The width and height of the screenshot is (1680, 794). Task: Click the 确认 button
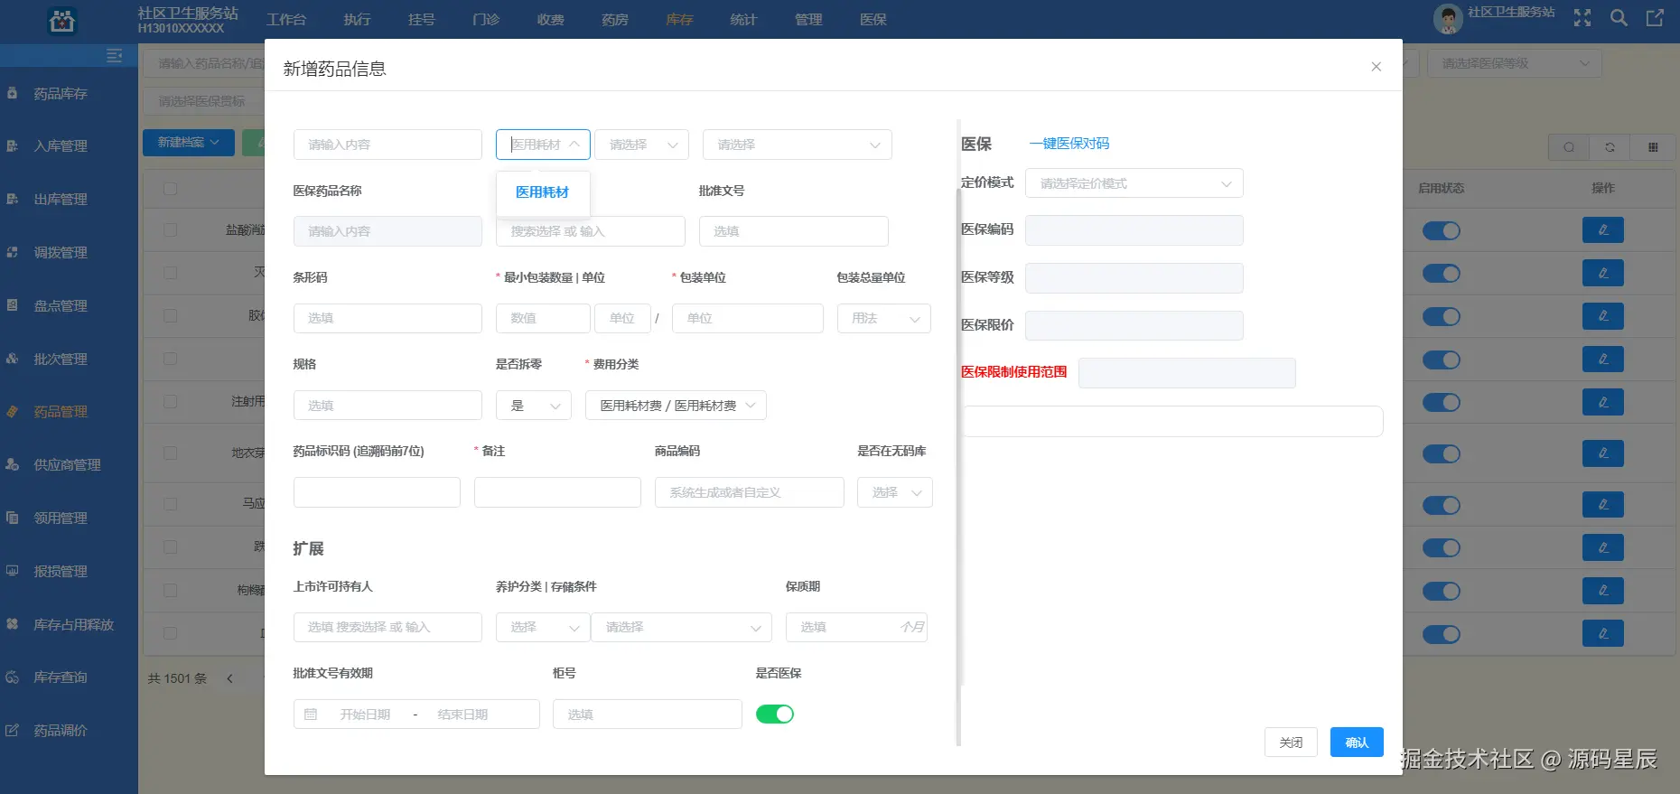click(1357, 743)
